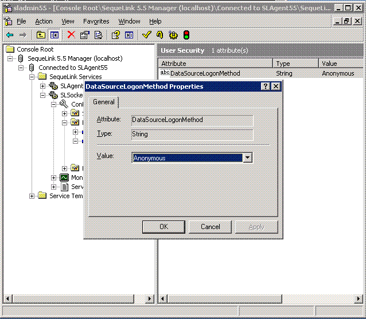Click the yellow hook-shaped toolbar icon
This screenshot has width=366, height=319.
click(160, 35)
